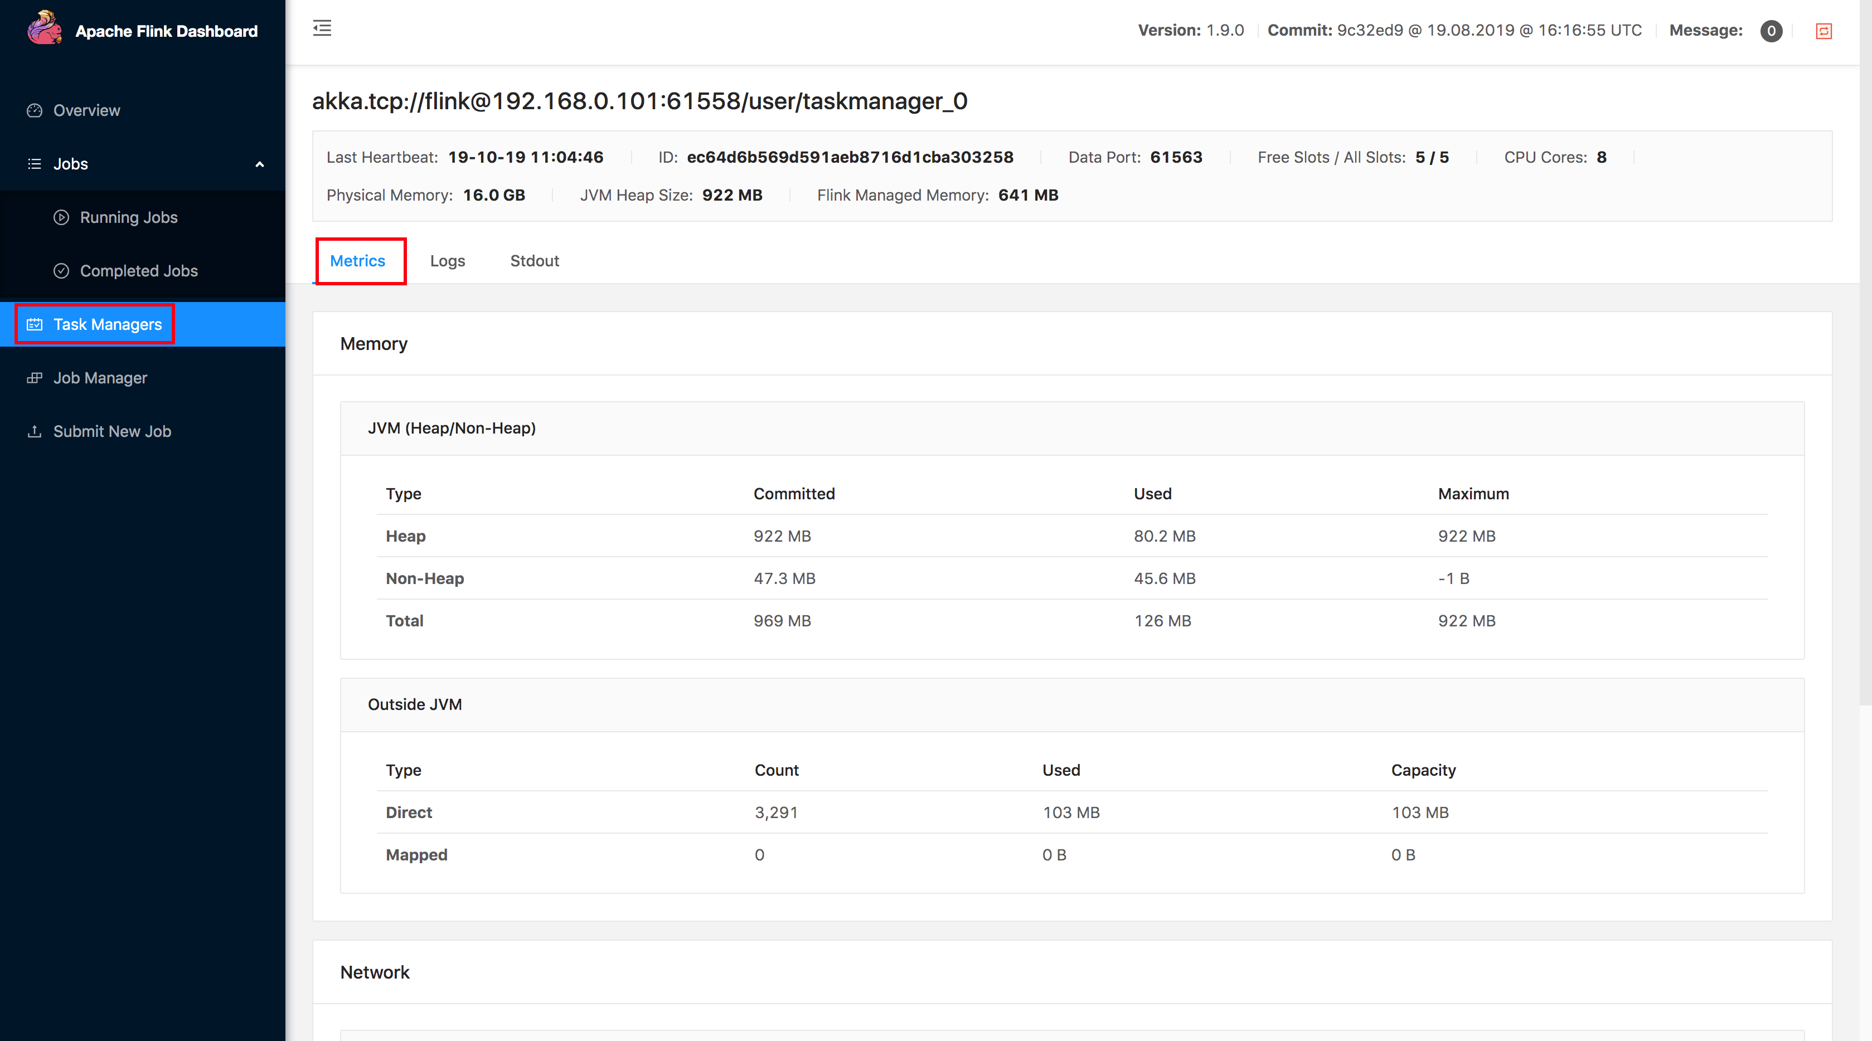Collapse the Jobs submenu chevron
This screenshot has height=1041, width=1872.
(x=259, y=164)
